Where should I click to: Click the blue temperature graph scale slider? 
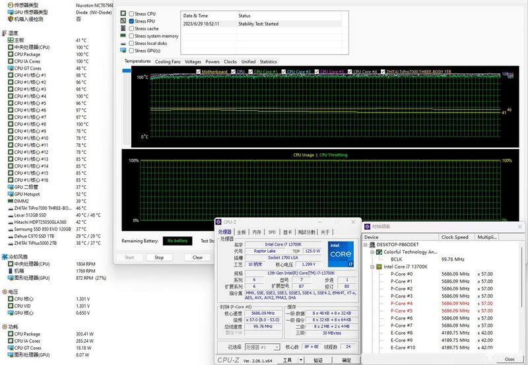click(127, 71)
